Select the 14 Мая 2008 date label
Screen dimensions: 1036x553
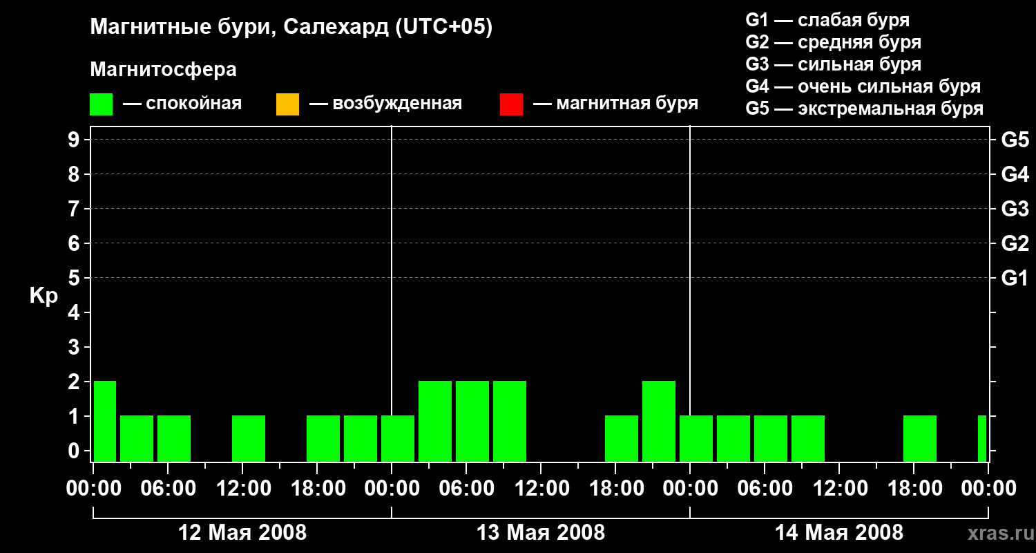tap(839, 533)
